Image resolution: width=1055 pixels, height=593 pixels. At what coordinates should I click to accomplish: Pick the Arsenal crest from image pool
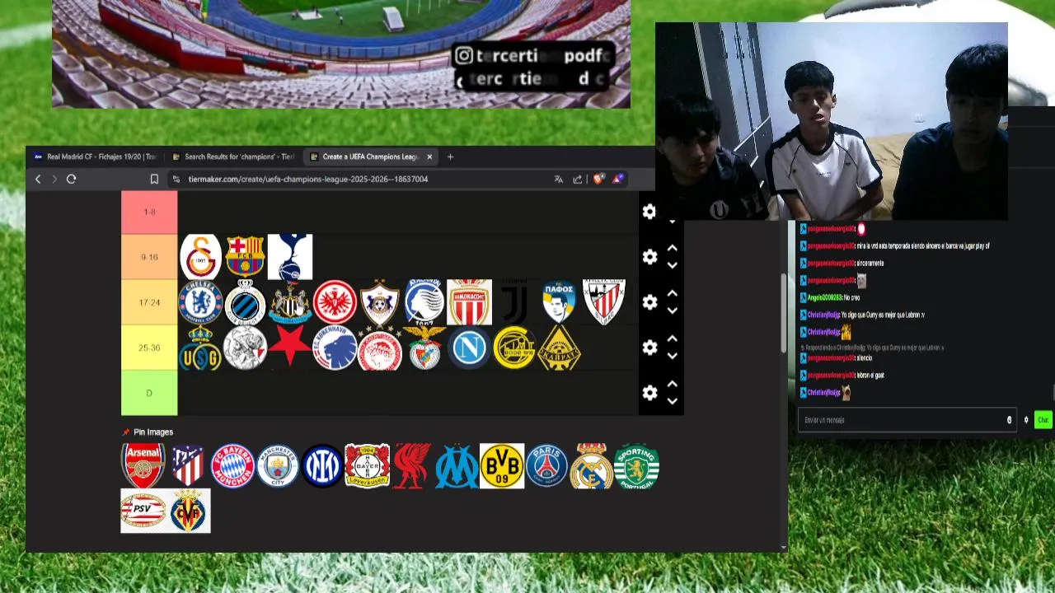[143, 465]
